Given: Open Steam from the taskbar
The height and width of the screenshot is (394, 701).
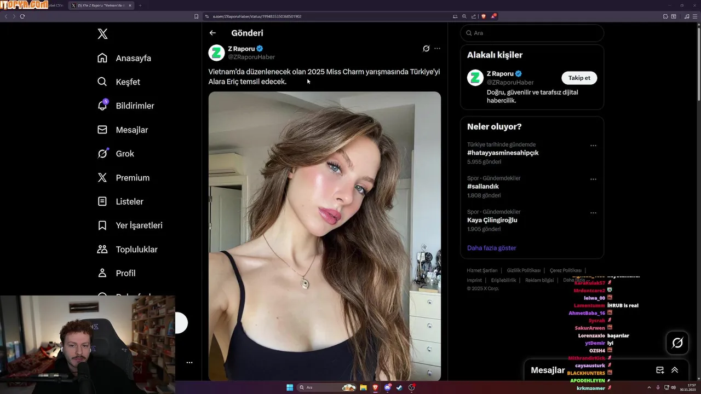Looking at the screenshot, I should click(x=399, y=387).
